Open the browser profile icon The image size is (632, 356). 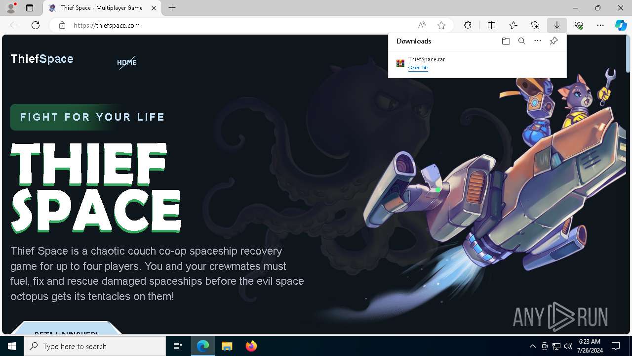click(x=11, y=8)
